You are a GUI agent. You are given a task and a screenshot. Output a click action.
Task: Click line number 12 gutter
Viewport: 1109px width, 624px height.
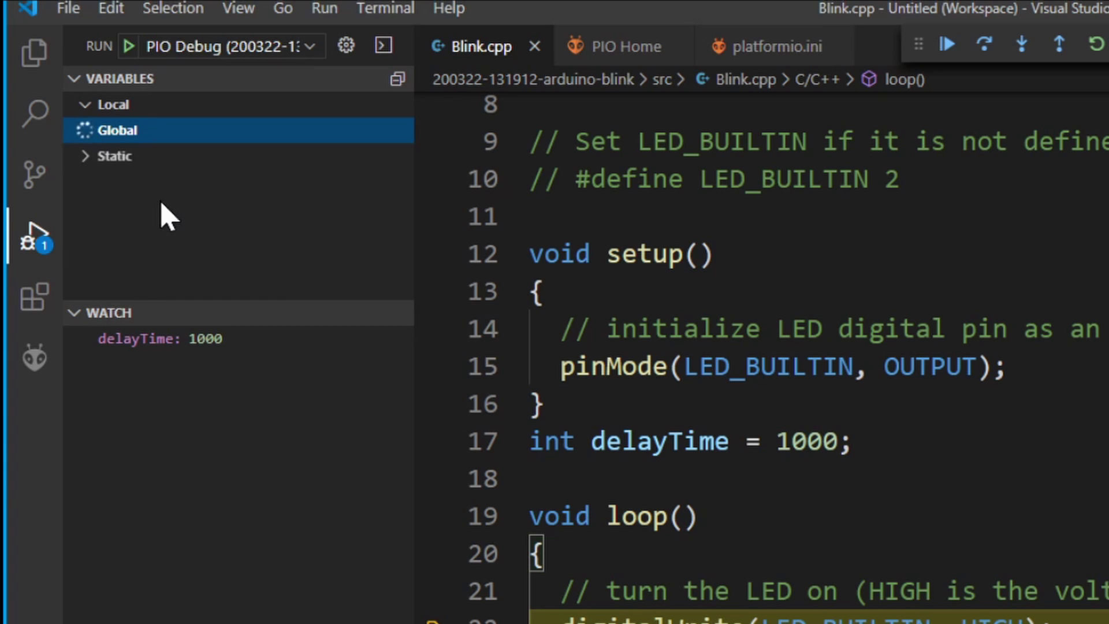483,254
